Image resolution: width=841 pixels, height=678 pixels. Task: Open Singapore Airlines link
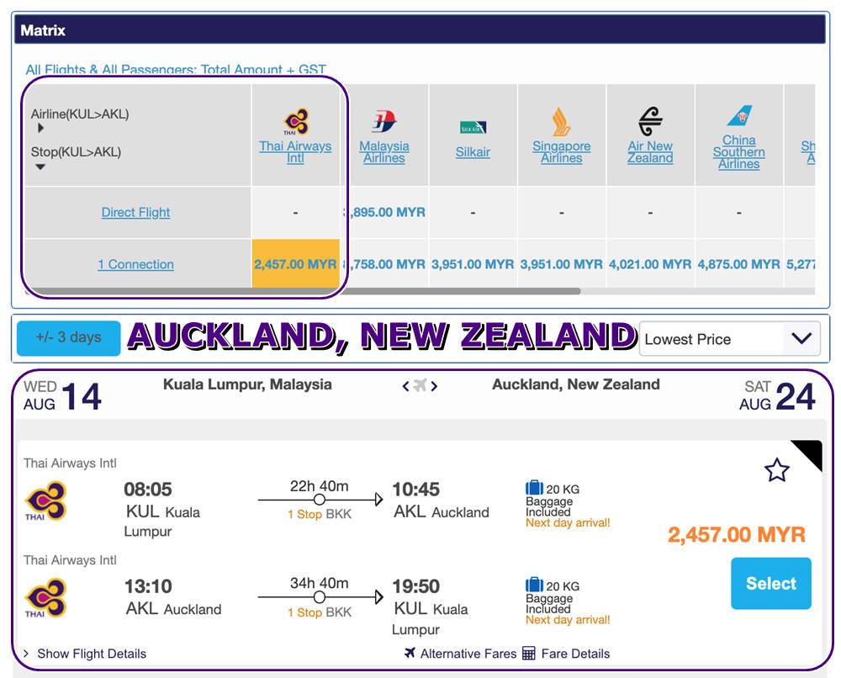[x=562, y=151]
